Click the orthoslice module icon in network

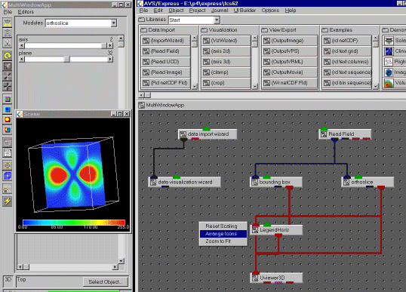click(346, 183)
